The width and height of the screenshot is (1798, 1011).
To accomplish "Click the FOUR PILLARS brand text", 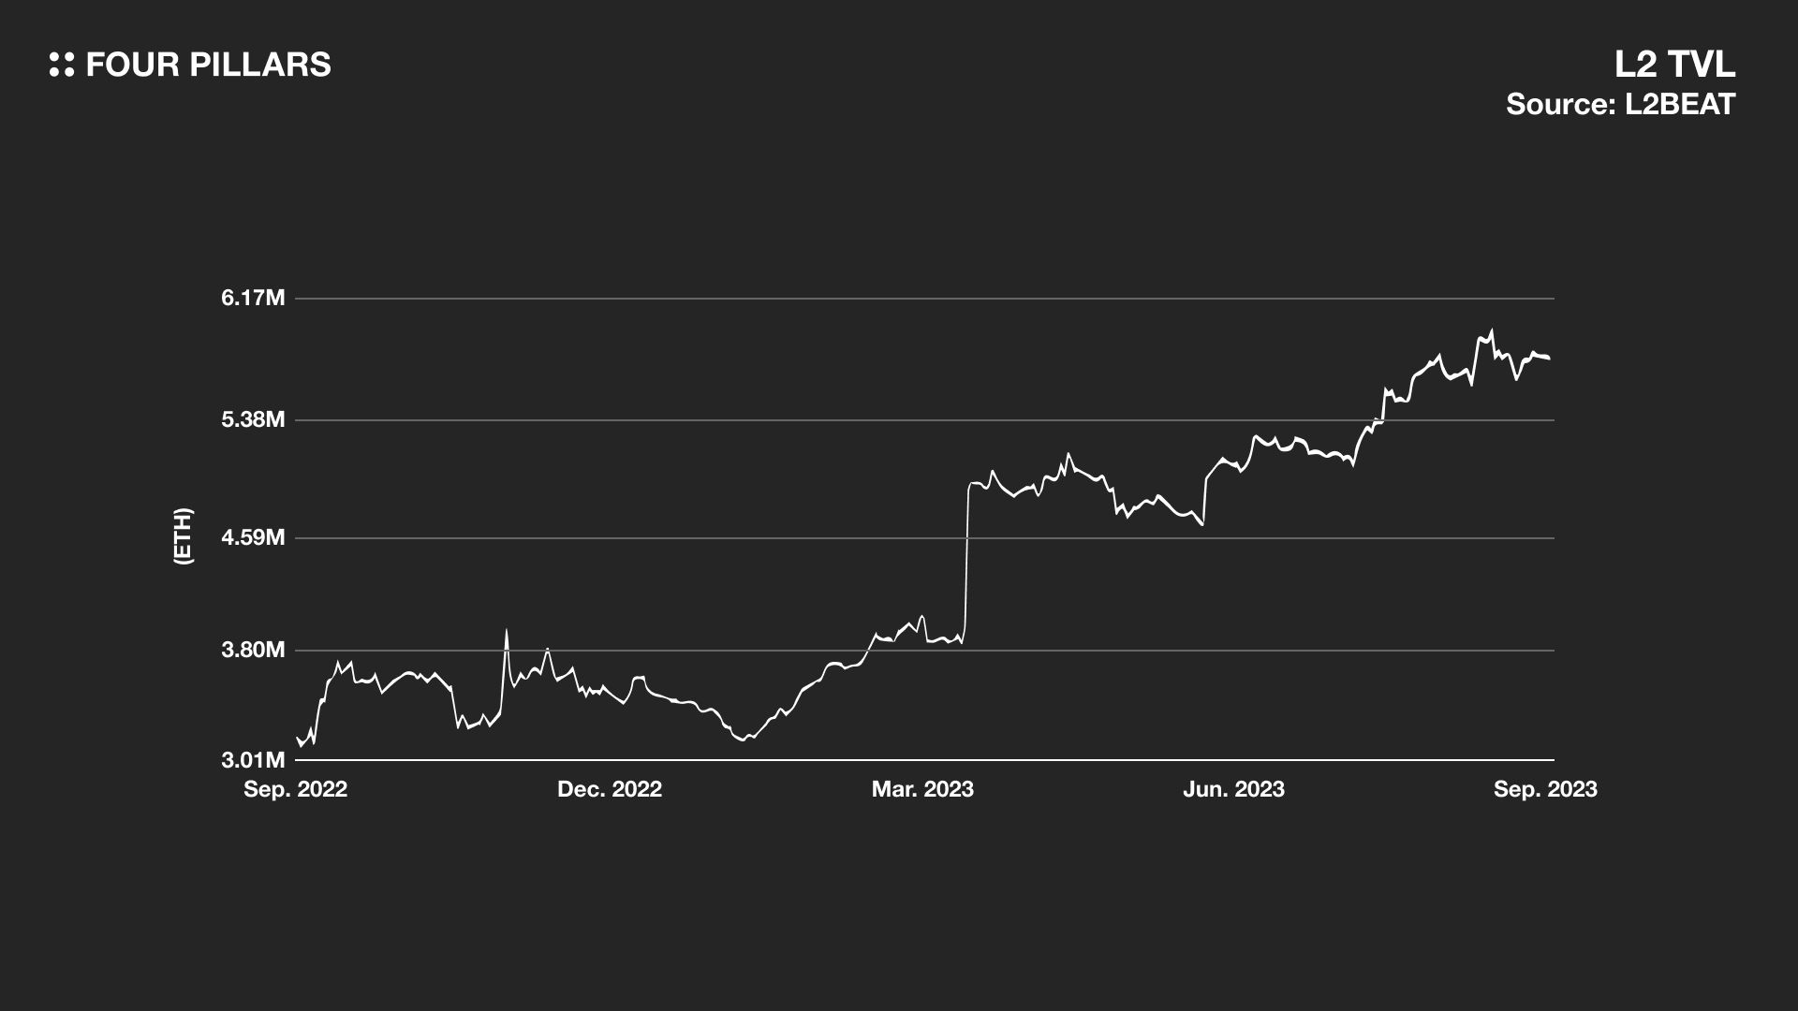I will (x=208, y=65).
